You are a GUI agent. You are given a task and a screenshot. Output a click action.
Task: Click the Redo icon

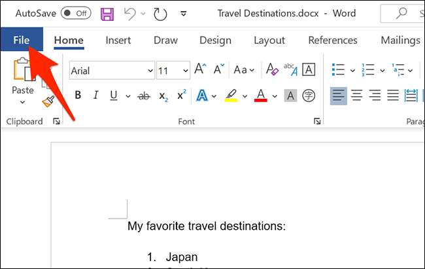pos(160,13)
